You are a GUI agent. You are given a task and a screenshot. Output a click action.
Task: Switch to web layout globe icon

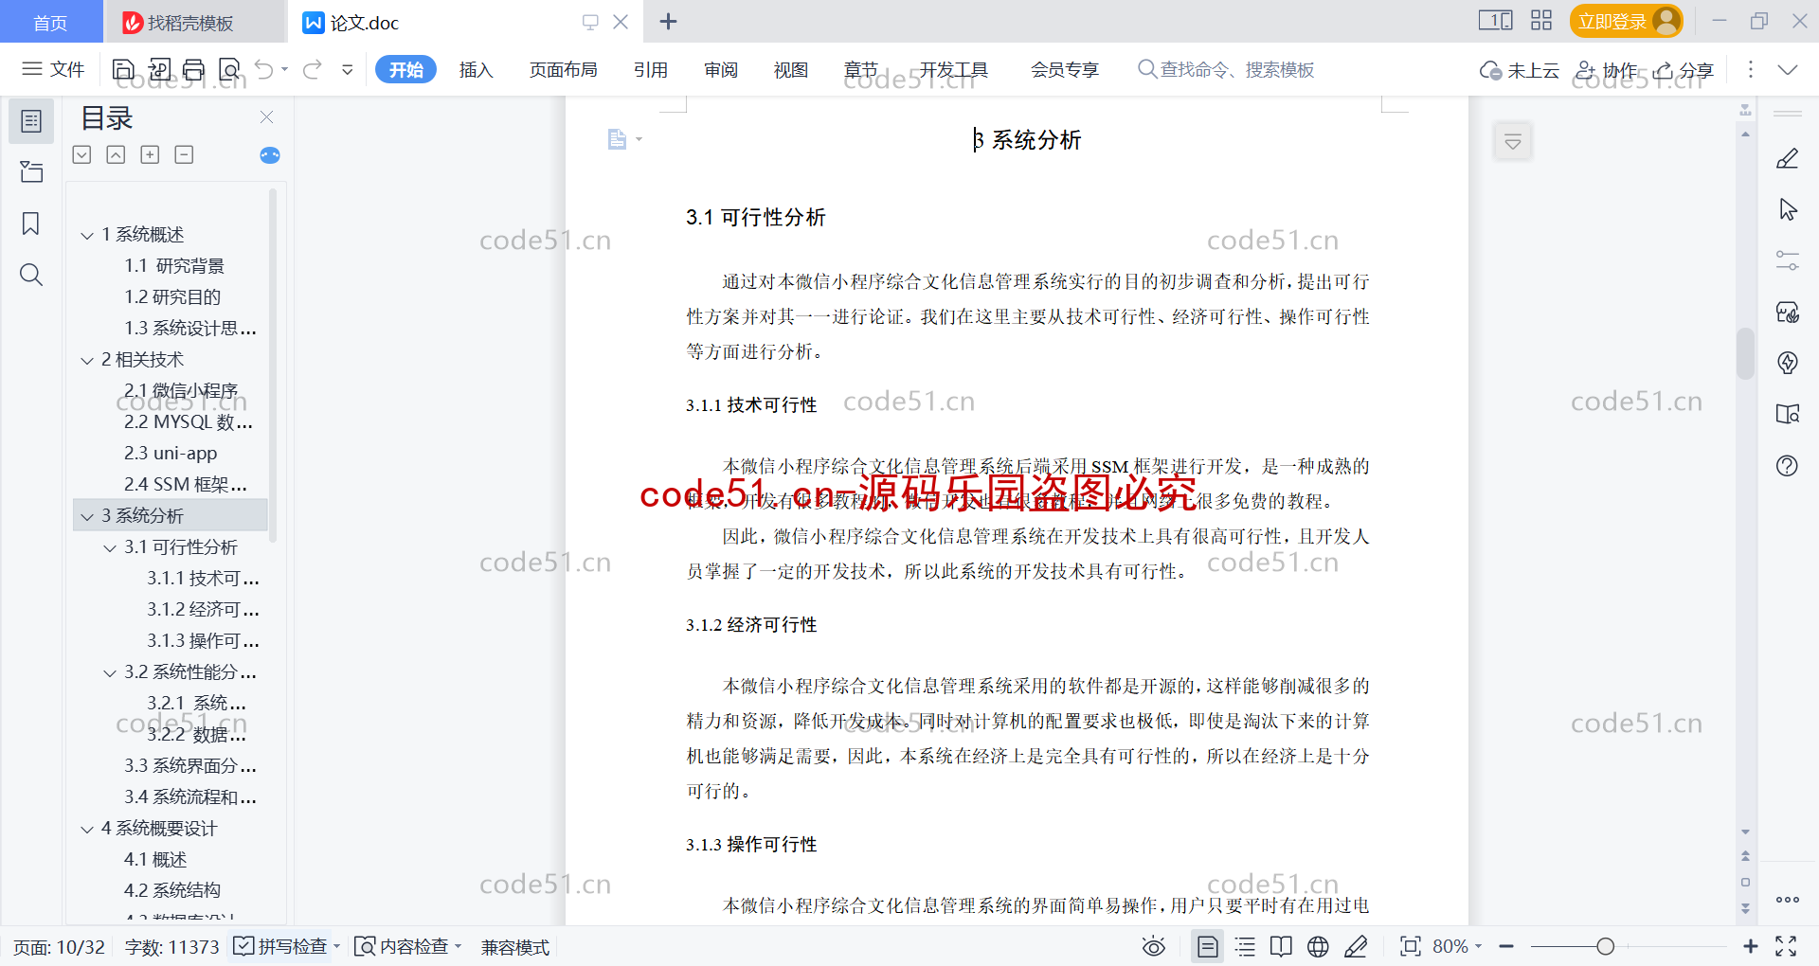(x=1318, y=946)
